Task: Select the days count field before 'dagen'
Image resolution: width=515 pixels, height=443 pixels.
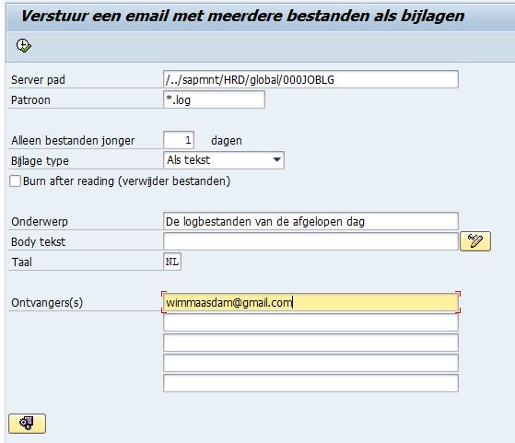Action: coord(179,140)
